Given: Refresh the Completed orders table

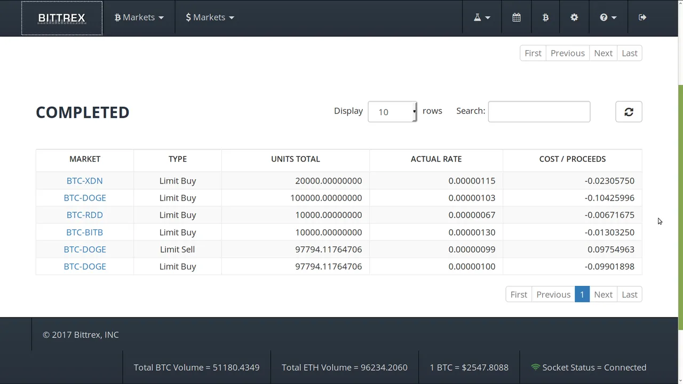Looking at the screenshot, I should click(629, 111).
